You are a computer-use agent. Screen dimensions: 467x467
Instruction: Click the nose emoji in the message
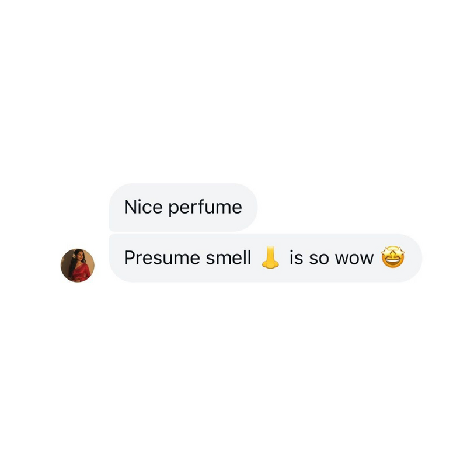coord(270,257)
